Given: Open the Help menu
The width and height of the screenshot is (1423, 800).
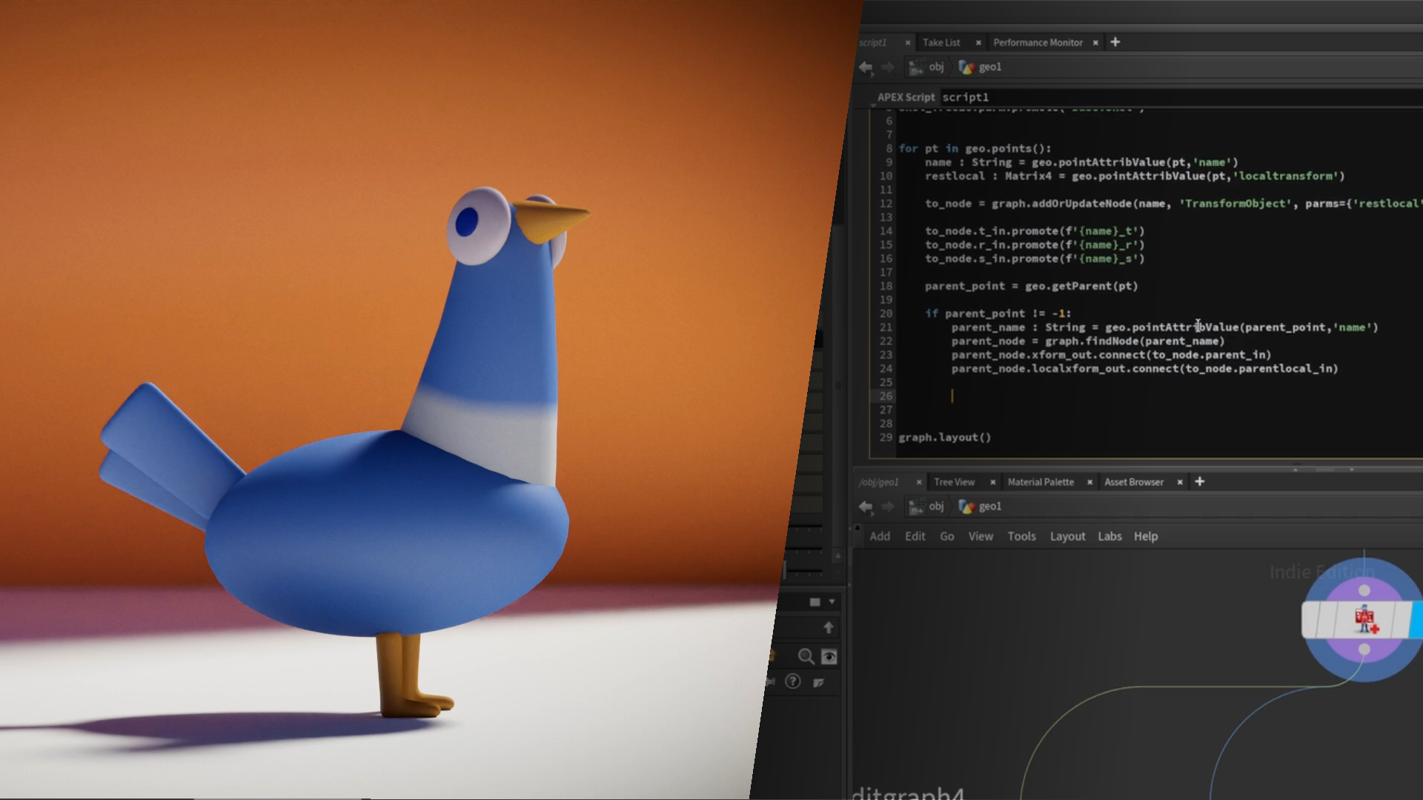Looking at the screenshot, I should tap(1145, 536).
